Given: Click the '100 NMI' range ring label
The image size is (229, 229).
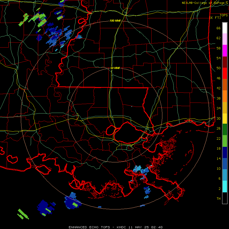Looking at the screenshot, I should [x=115, y=21].
